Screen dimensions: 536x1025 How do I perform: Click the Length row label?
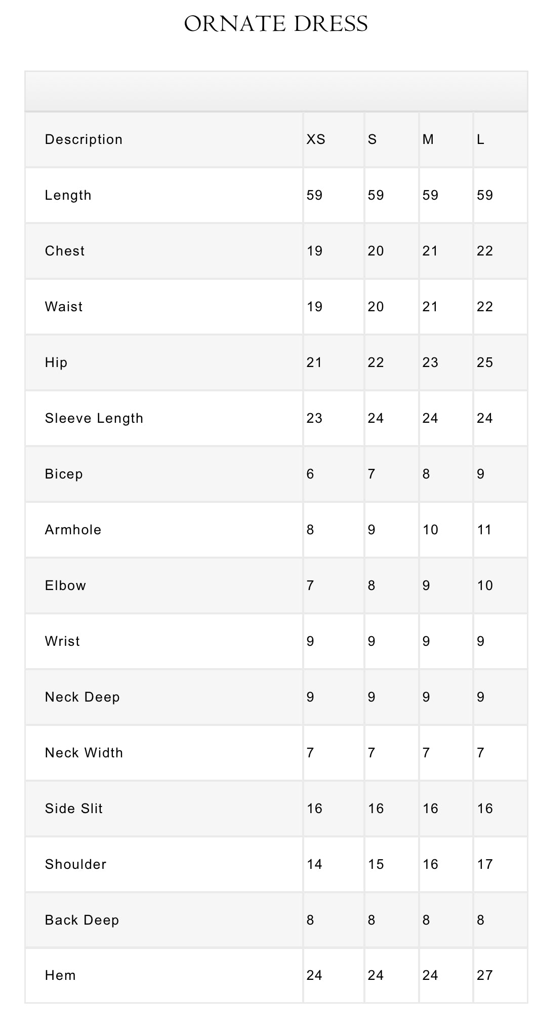click(68, 195)
